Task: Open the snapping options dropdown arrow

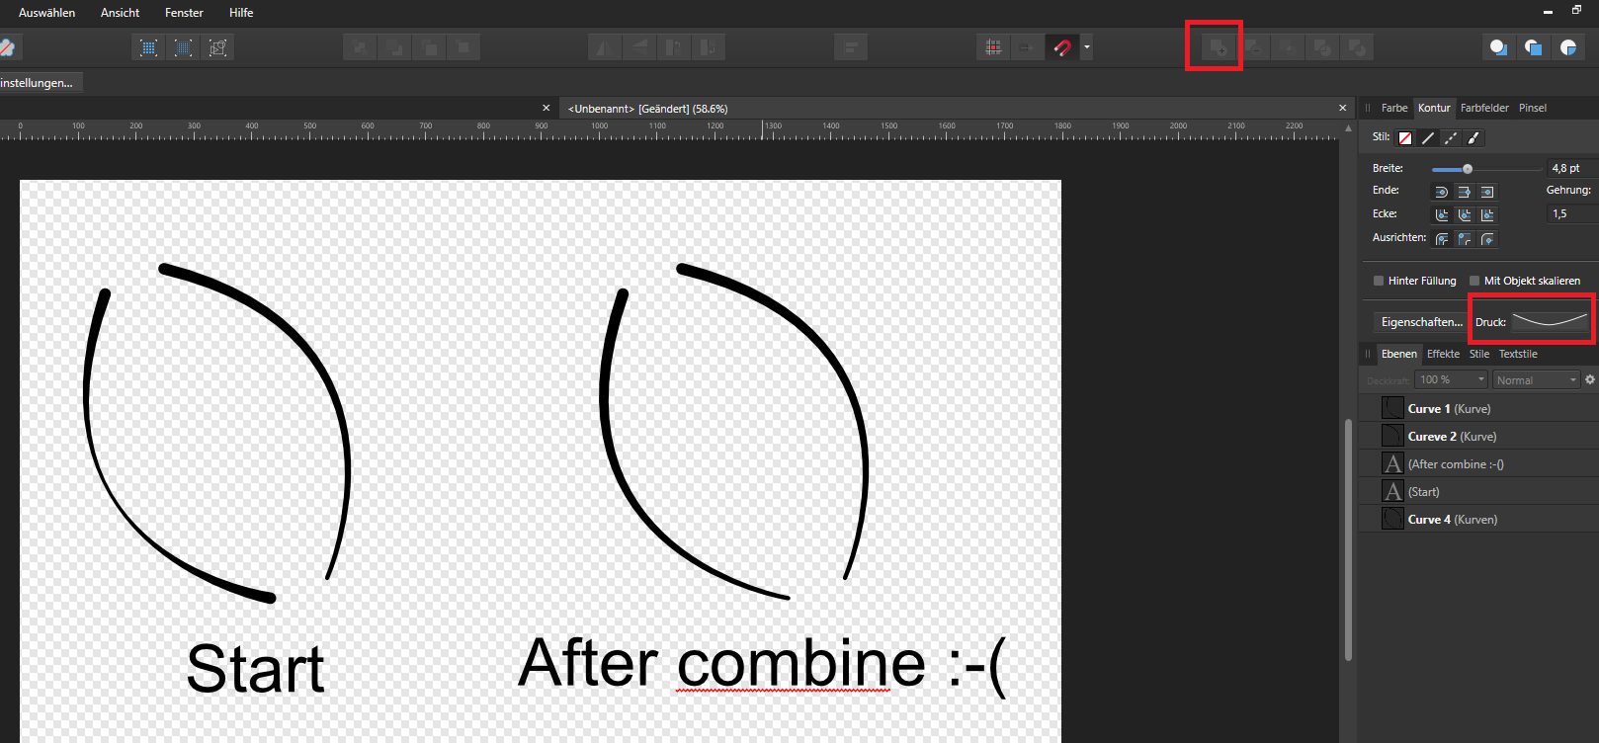Action: (x=1087, y=47)
